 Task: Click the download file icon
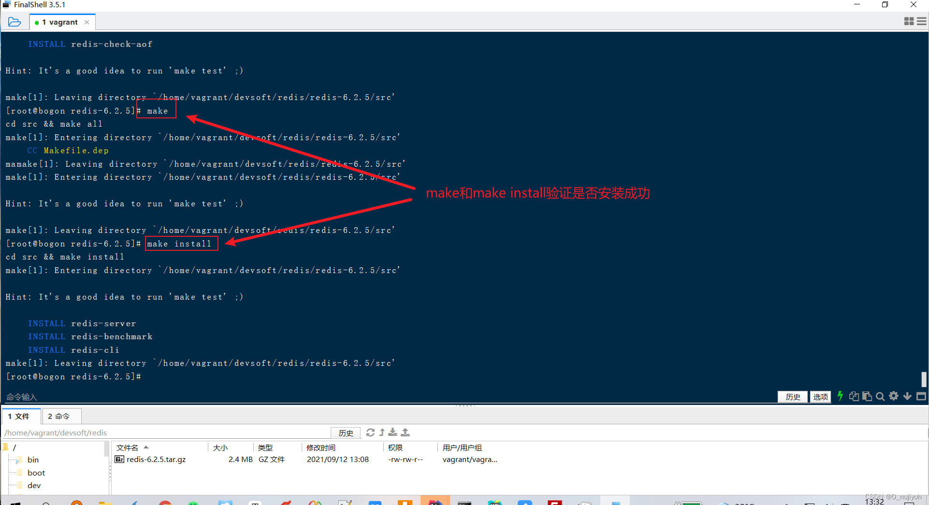[x=393, y=432]
